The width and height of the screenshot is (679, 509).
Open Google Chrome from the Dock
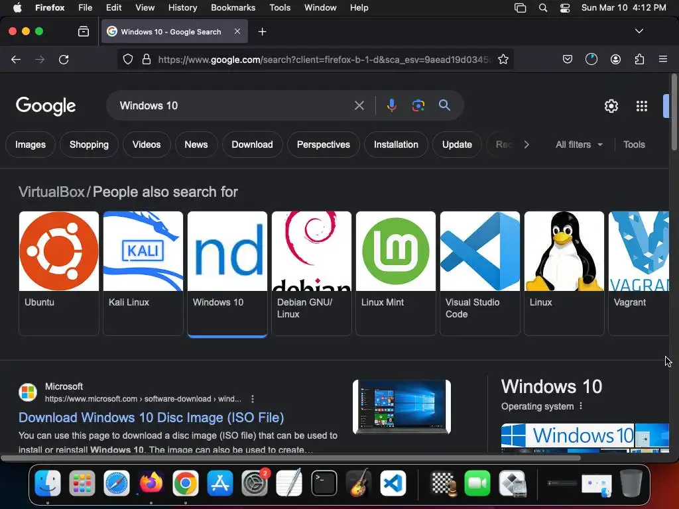pyautogui.click(x=186, y=483)
